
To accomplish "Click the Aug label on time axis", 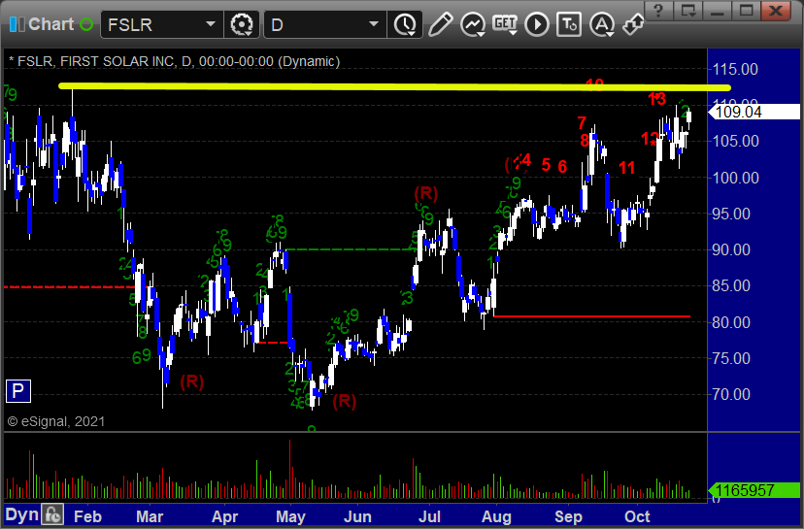I will 496,516.
